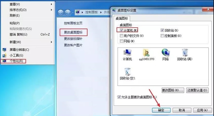Select the 回收站(空) empty recycle bin icon
This screenshot has width=214, height=116.
[128, 72]
